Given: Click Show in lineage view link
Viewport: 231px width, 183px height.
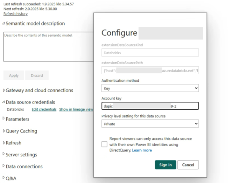Looking at the screenshot, I should pos(76,109).
